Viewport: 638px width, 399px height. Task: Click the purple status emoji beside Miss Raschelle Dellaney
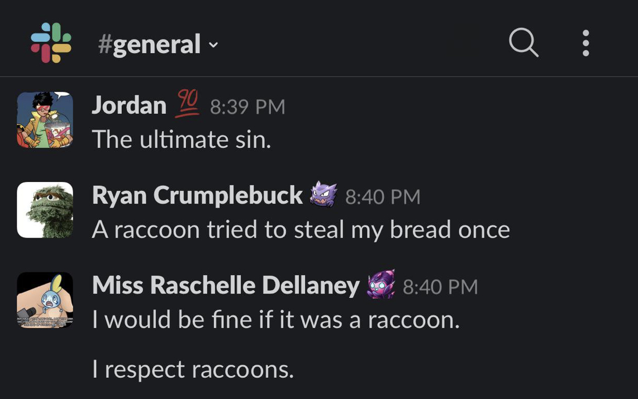381,285
